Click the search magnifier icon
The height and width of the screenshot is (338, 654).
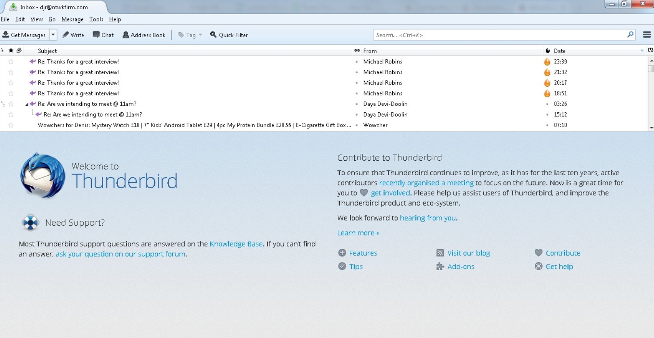(x=630, y=35)
